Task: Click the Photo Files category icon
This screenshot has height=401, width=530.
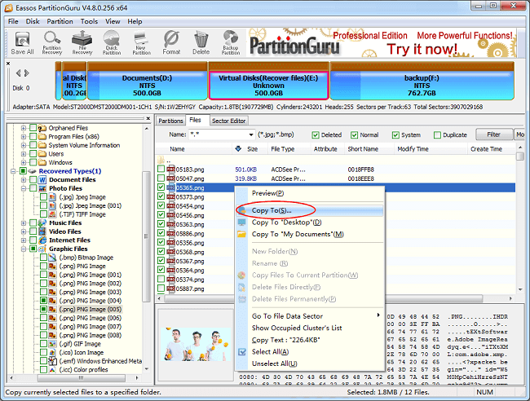Action: [x=42, y=188]
